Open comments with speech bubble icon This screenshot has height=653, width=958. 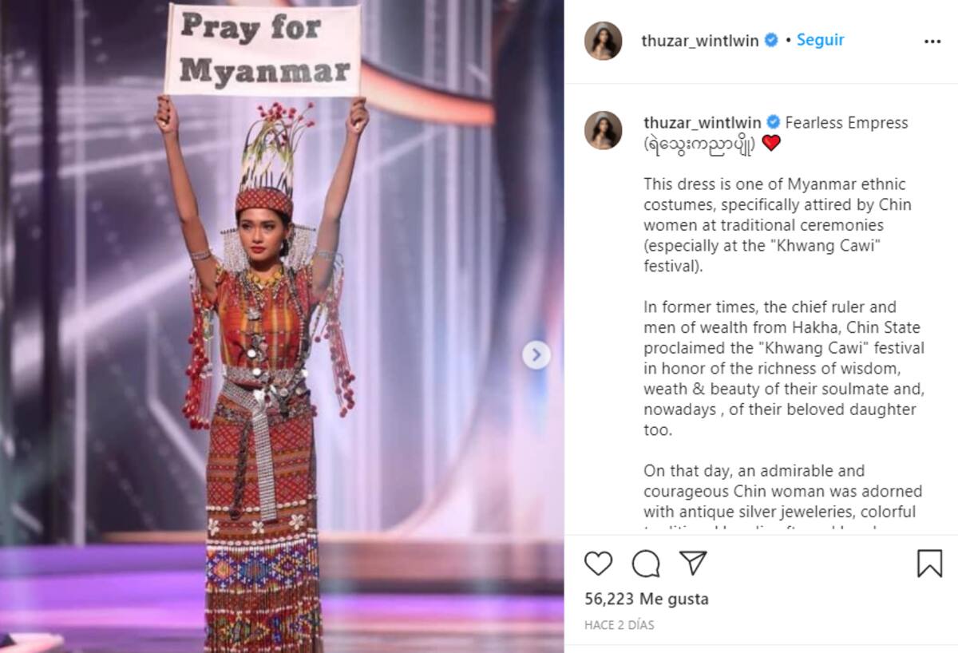coord(646,564)
